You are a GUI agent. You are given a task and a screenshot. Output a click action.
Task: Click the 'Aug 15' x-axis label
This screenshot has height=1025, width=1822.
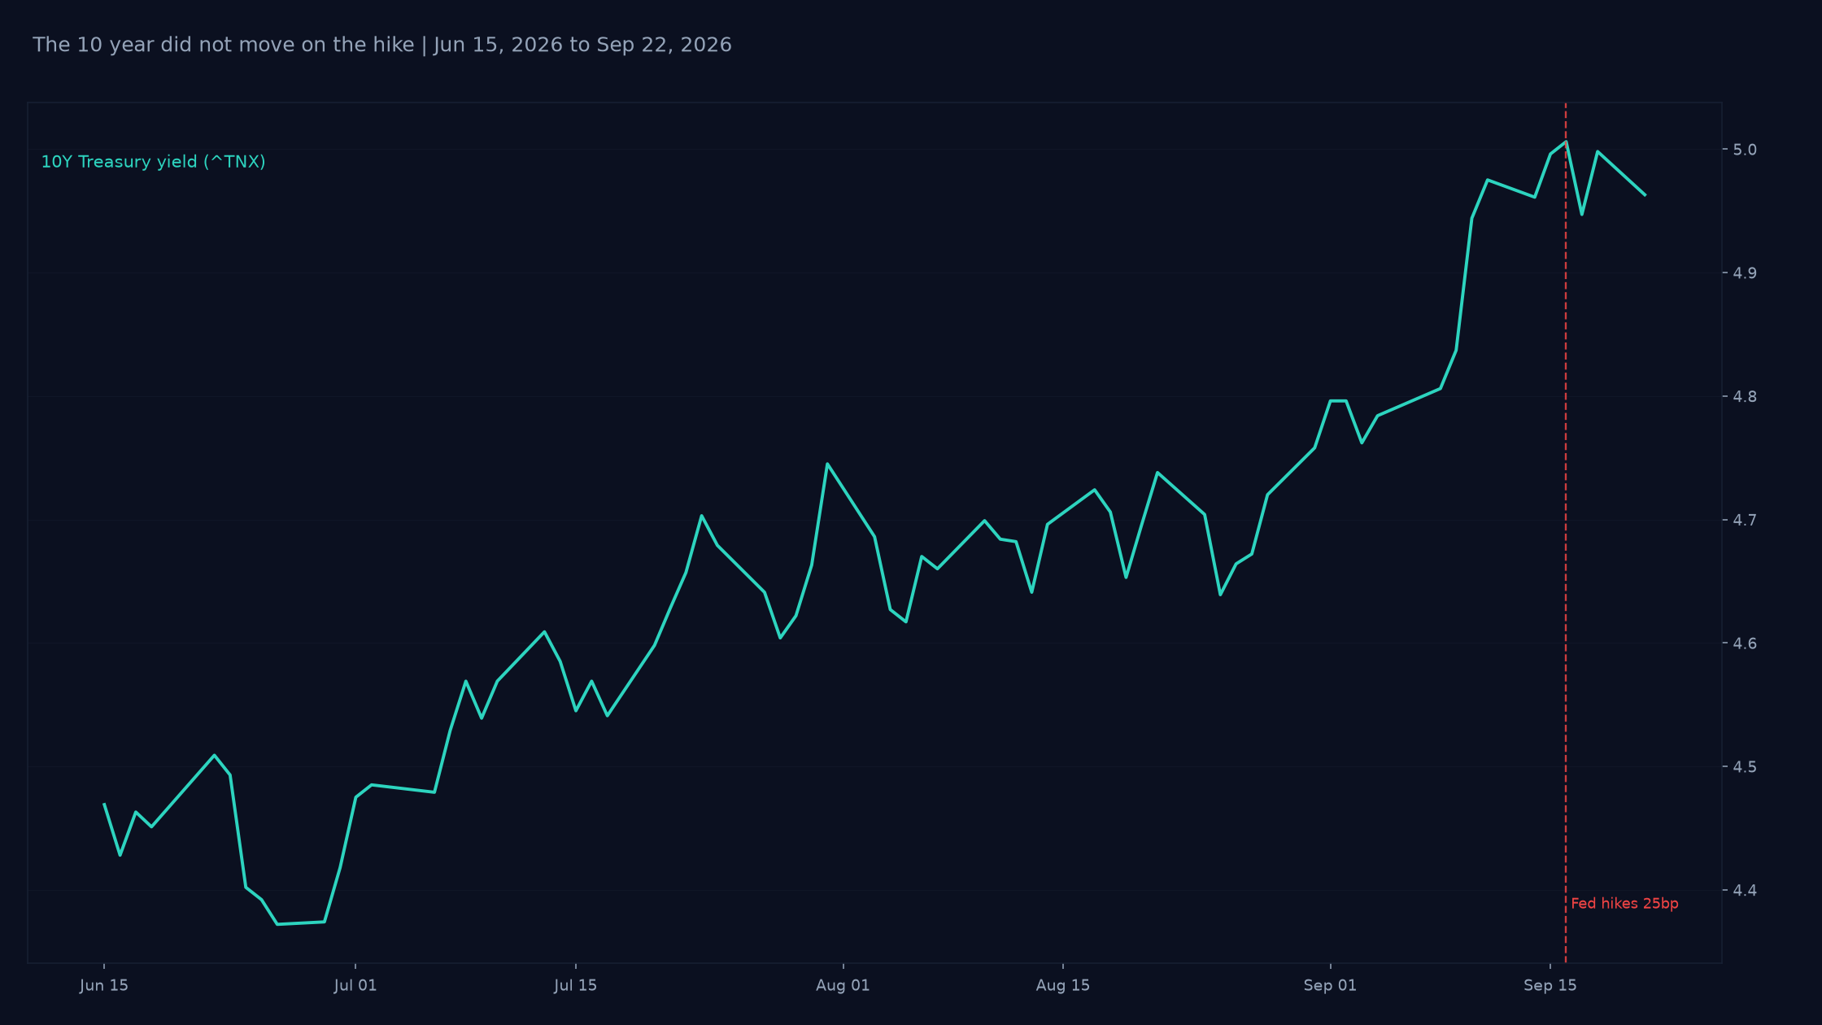pos(1063,986)
